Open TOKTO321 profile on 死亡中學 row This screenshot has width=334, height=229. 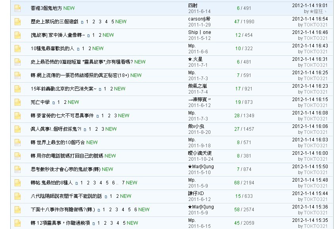tap(315, 105)
